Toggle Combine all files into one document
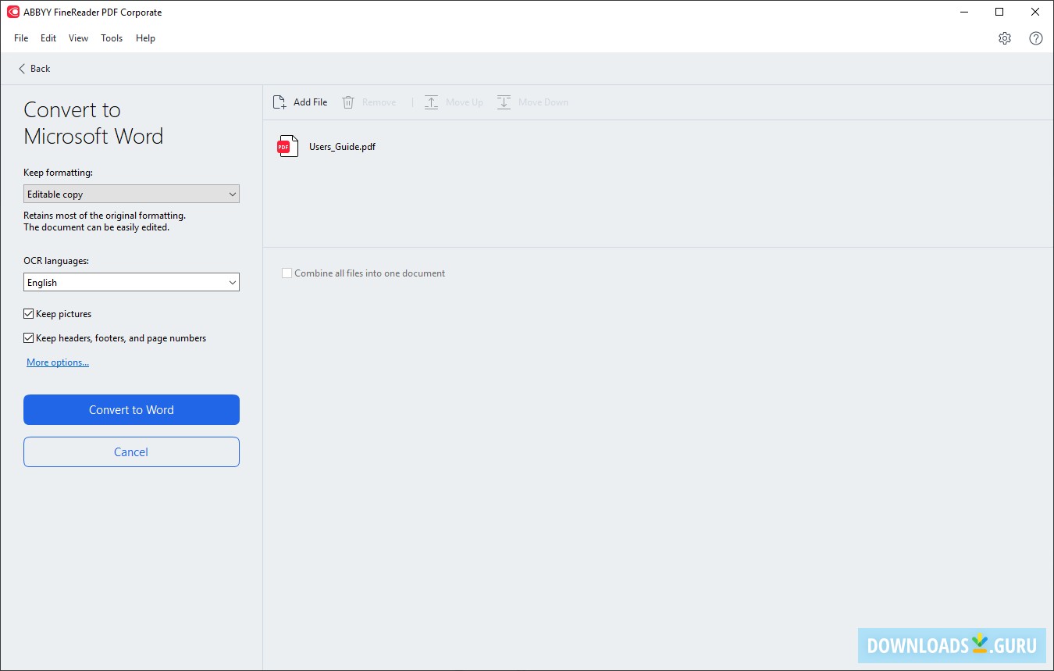 pos(287,273)
